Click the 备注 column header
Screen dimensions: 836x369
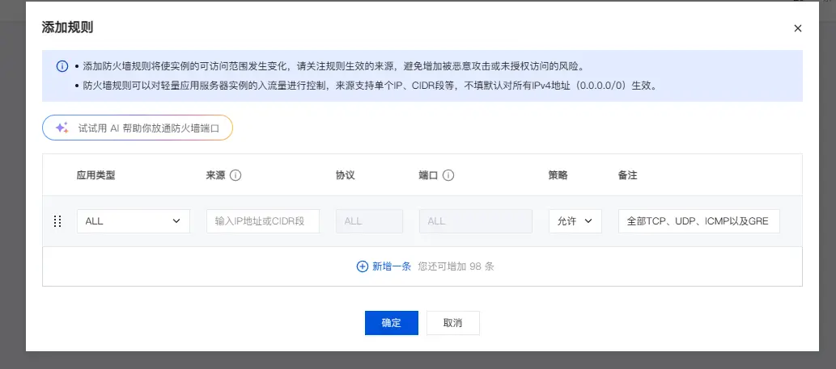[627, 175]
